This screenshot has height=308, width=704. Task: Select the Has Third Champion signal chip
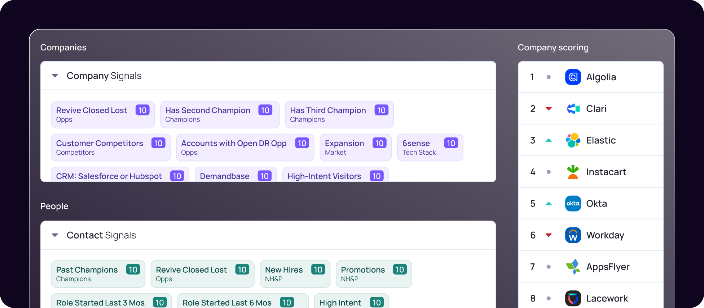pyautogui.click(x=339, y=114)
